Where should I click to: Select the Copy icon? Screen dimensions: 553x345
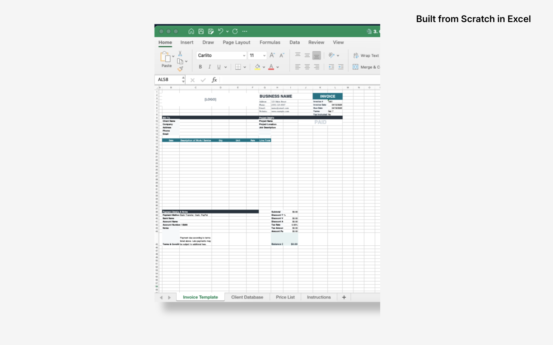tap(179, 61)
